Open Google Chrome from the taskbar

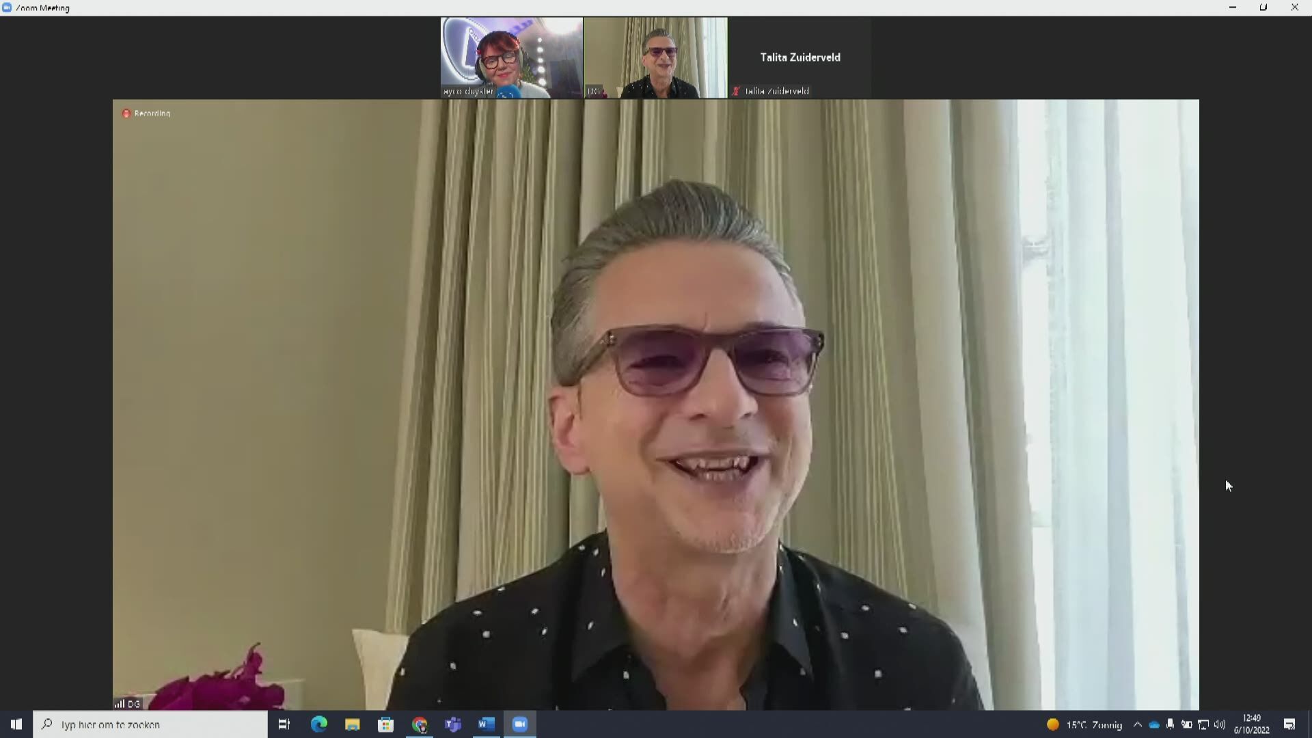click(x=420, y=724)
